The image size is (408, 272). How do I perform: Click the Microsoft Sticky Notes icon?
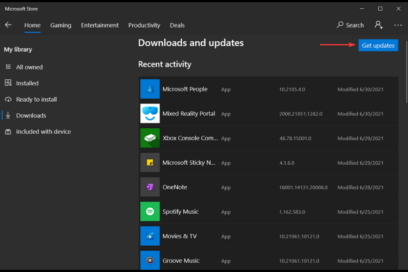click(x=150, y=163)
